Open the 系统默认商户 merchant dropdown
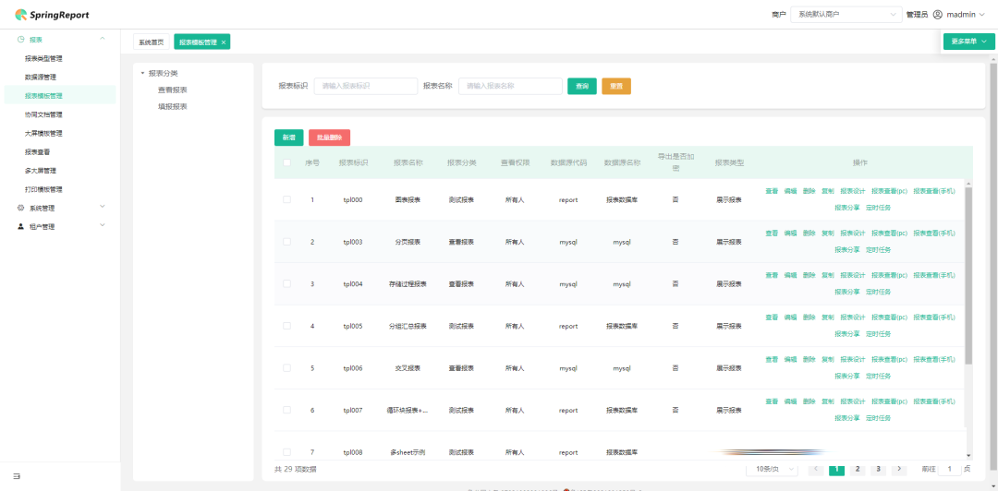Image resolution: width=998 pixels, height=491 pixels. tap(846, 15)
